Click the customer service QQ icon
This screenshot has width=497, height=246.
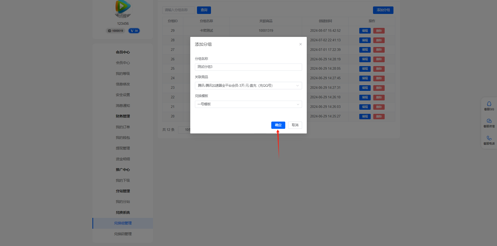click(x=489, y=104)
